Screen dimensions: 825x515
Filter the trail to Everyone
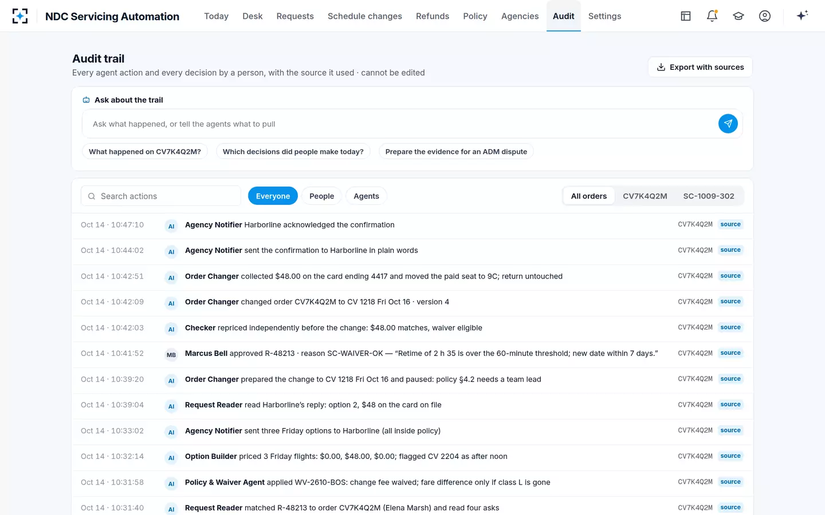[x=273, y=196]
